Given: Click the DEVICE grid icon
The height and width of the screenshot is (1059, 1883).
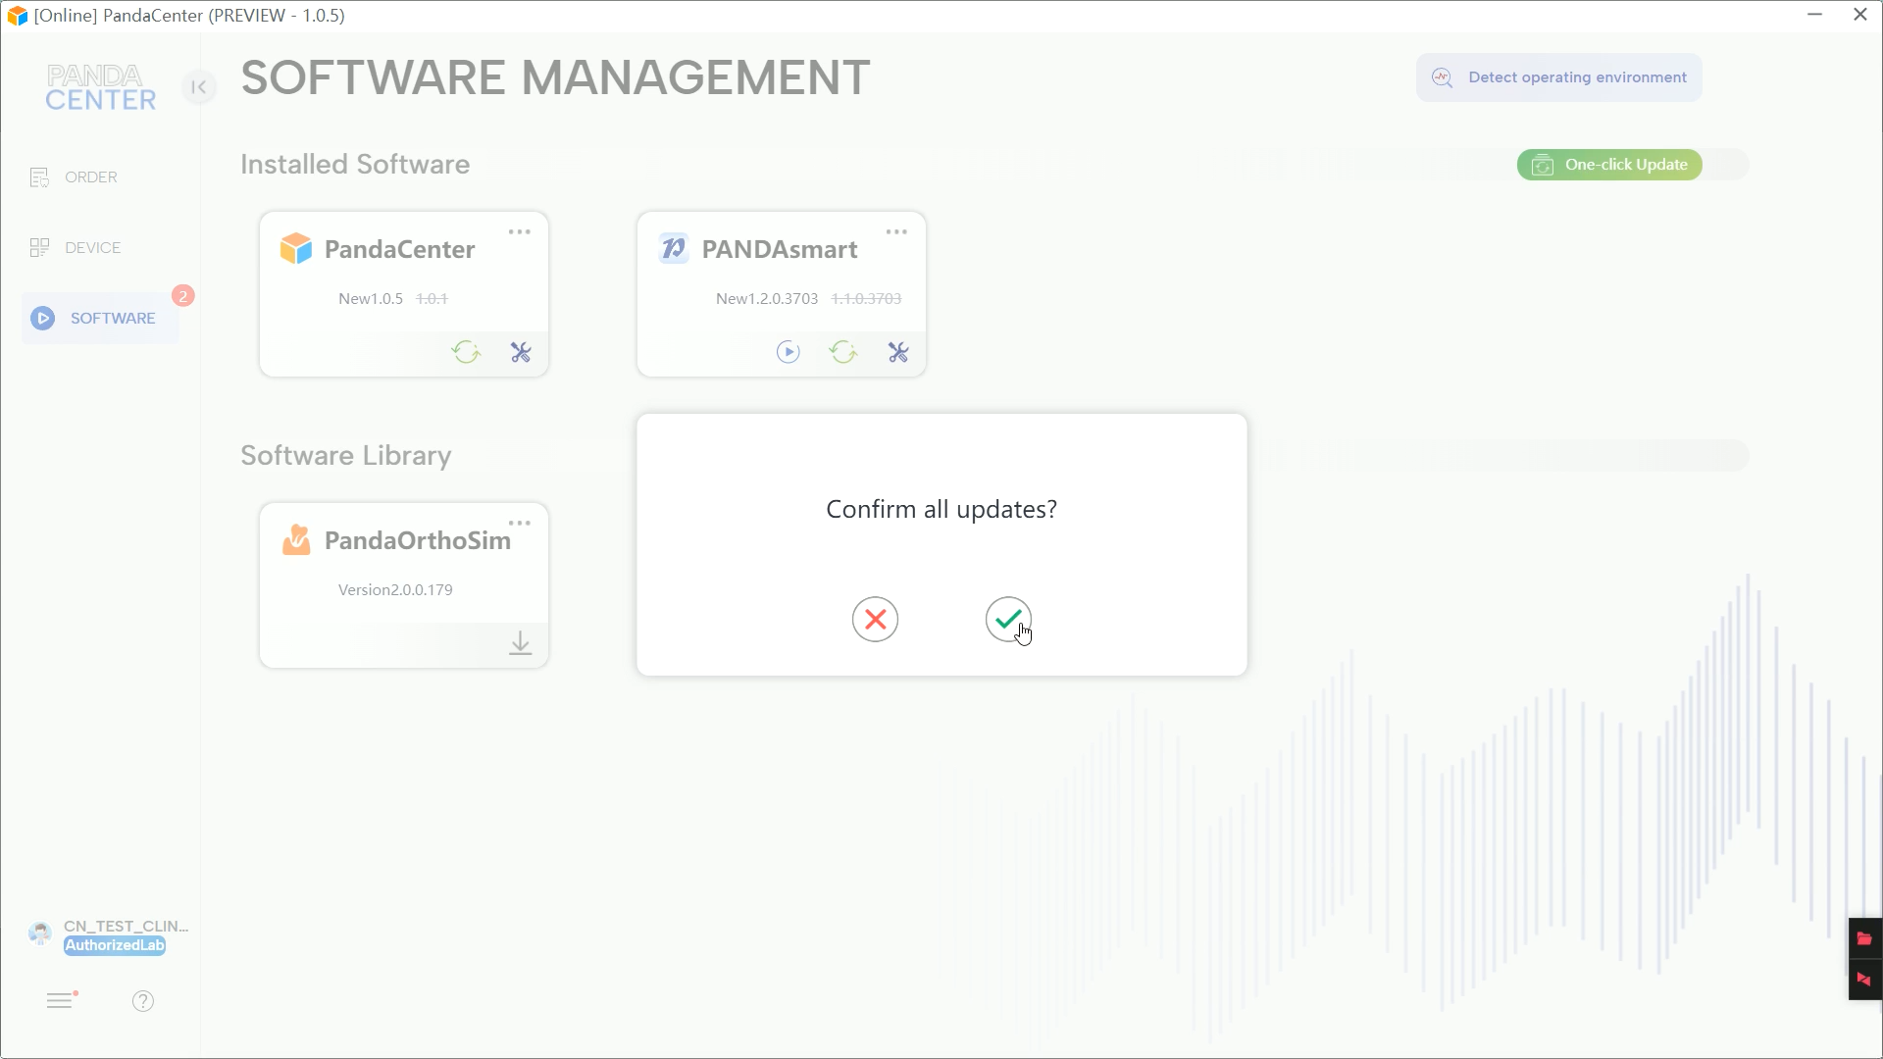Looking at the screenshot, I should 39,248.
